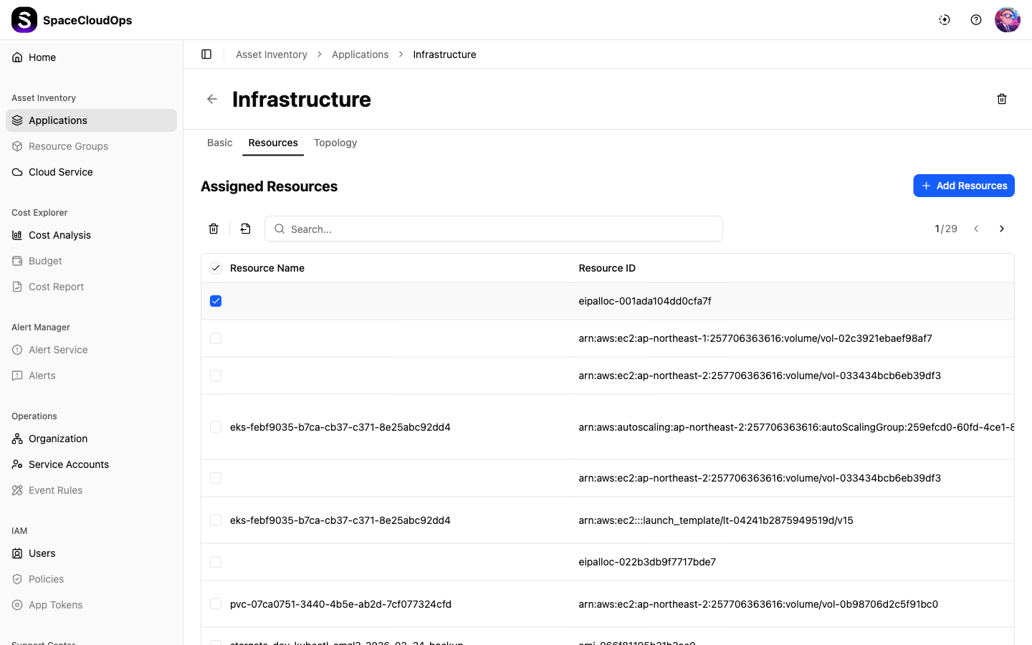Click the user avatar in top bar
This screenshot has width=1032, height=645.
1007,20
